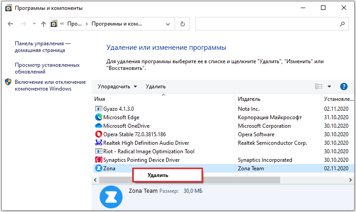Select the Gyazo 4.1.3.0 program name
The image size is (356, 212).
(x=119, y=109)
